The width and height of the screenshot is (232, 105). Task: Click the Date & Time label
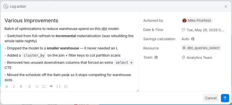point(153,30)
